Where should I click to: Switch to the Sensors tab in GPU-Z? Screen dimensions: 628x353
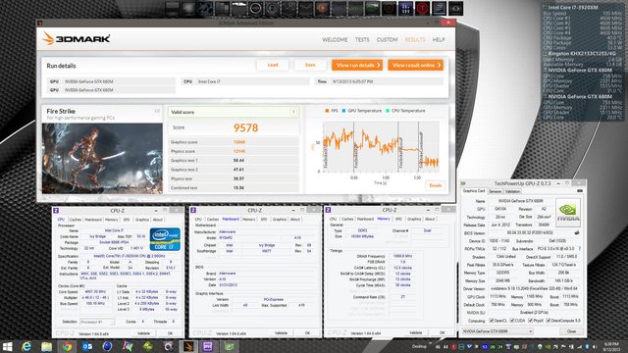(495, 191)
